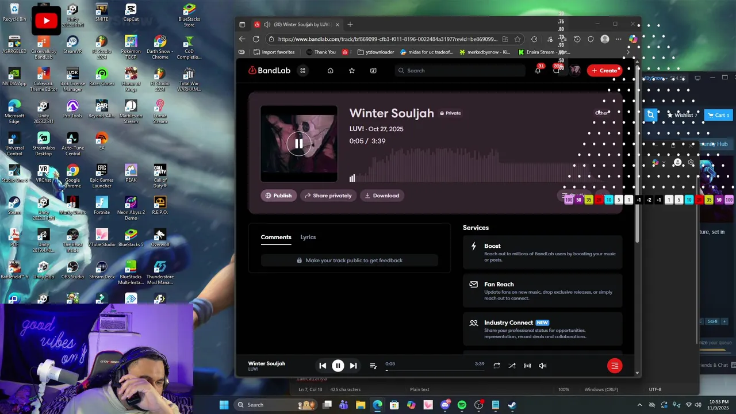Open OBS Studio desktop shortcut

(x=72, y=270)
